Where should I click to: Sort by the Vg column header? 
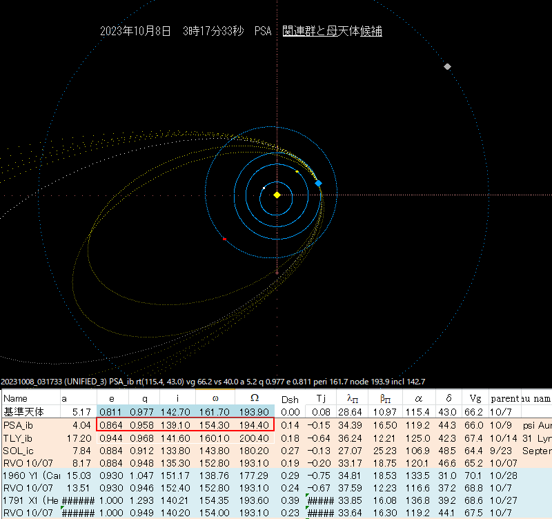[475, 398]
